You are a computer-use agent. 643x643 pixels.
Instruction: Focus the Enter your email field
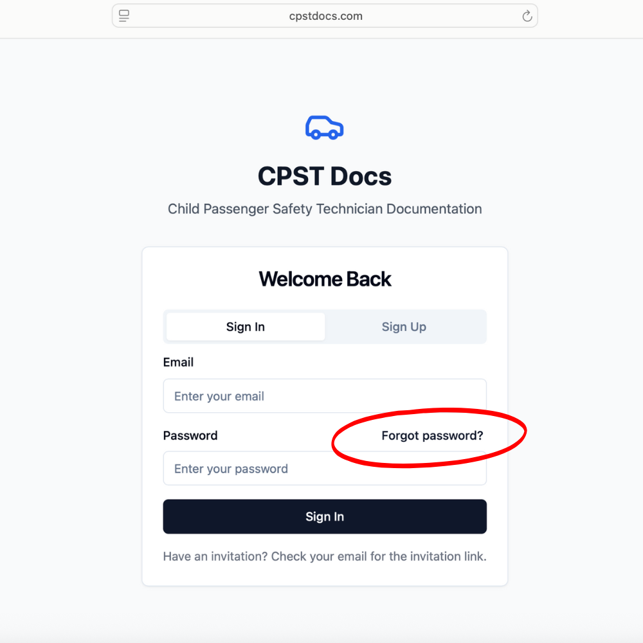325,396
